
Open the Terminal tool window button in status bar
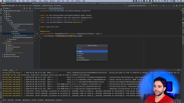(18, 100)
